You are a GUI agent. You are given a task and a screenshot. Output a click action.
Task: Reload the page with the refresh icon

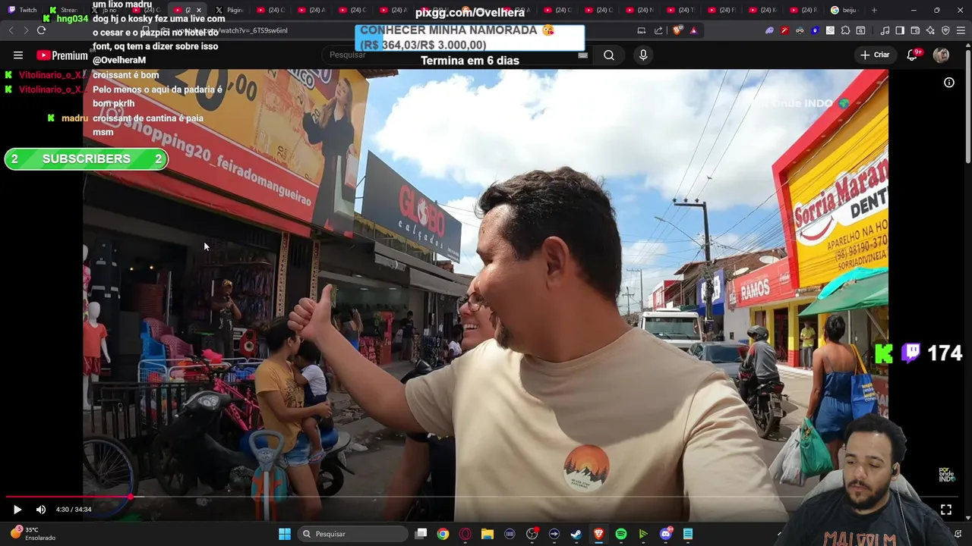click(41, 30)
